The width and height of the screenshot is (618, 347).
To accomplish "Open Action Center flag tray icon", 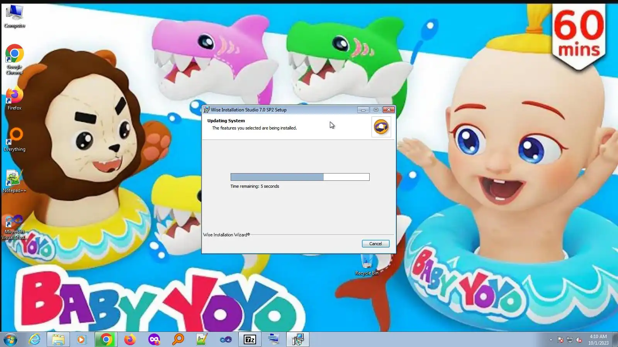I will 560,340.
